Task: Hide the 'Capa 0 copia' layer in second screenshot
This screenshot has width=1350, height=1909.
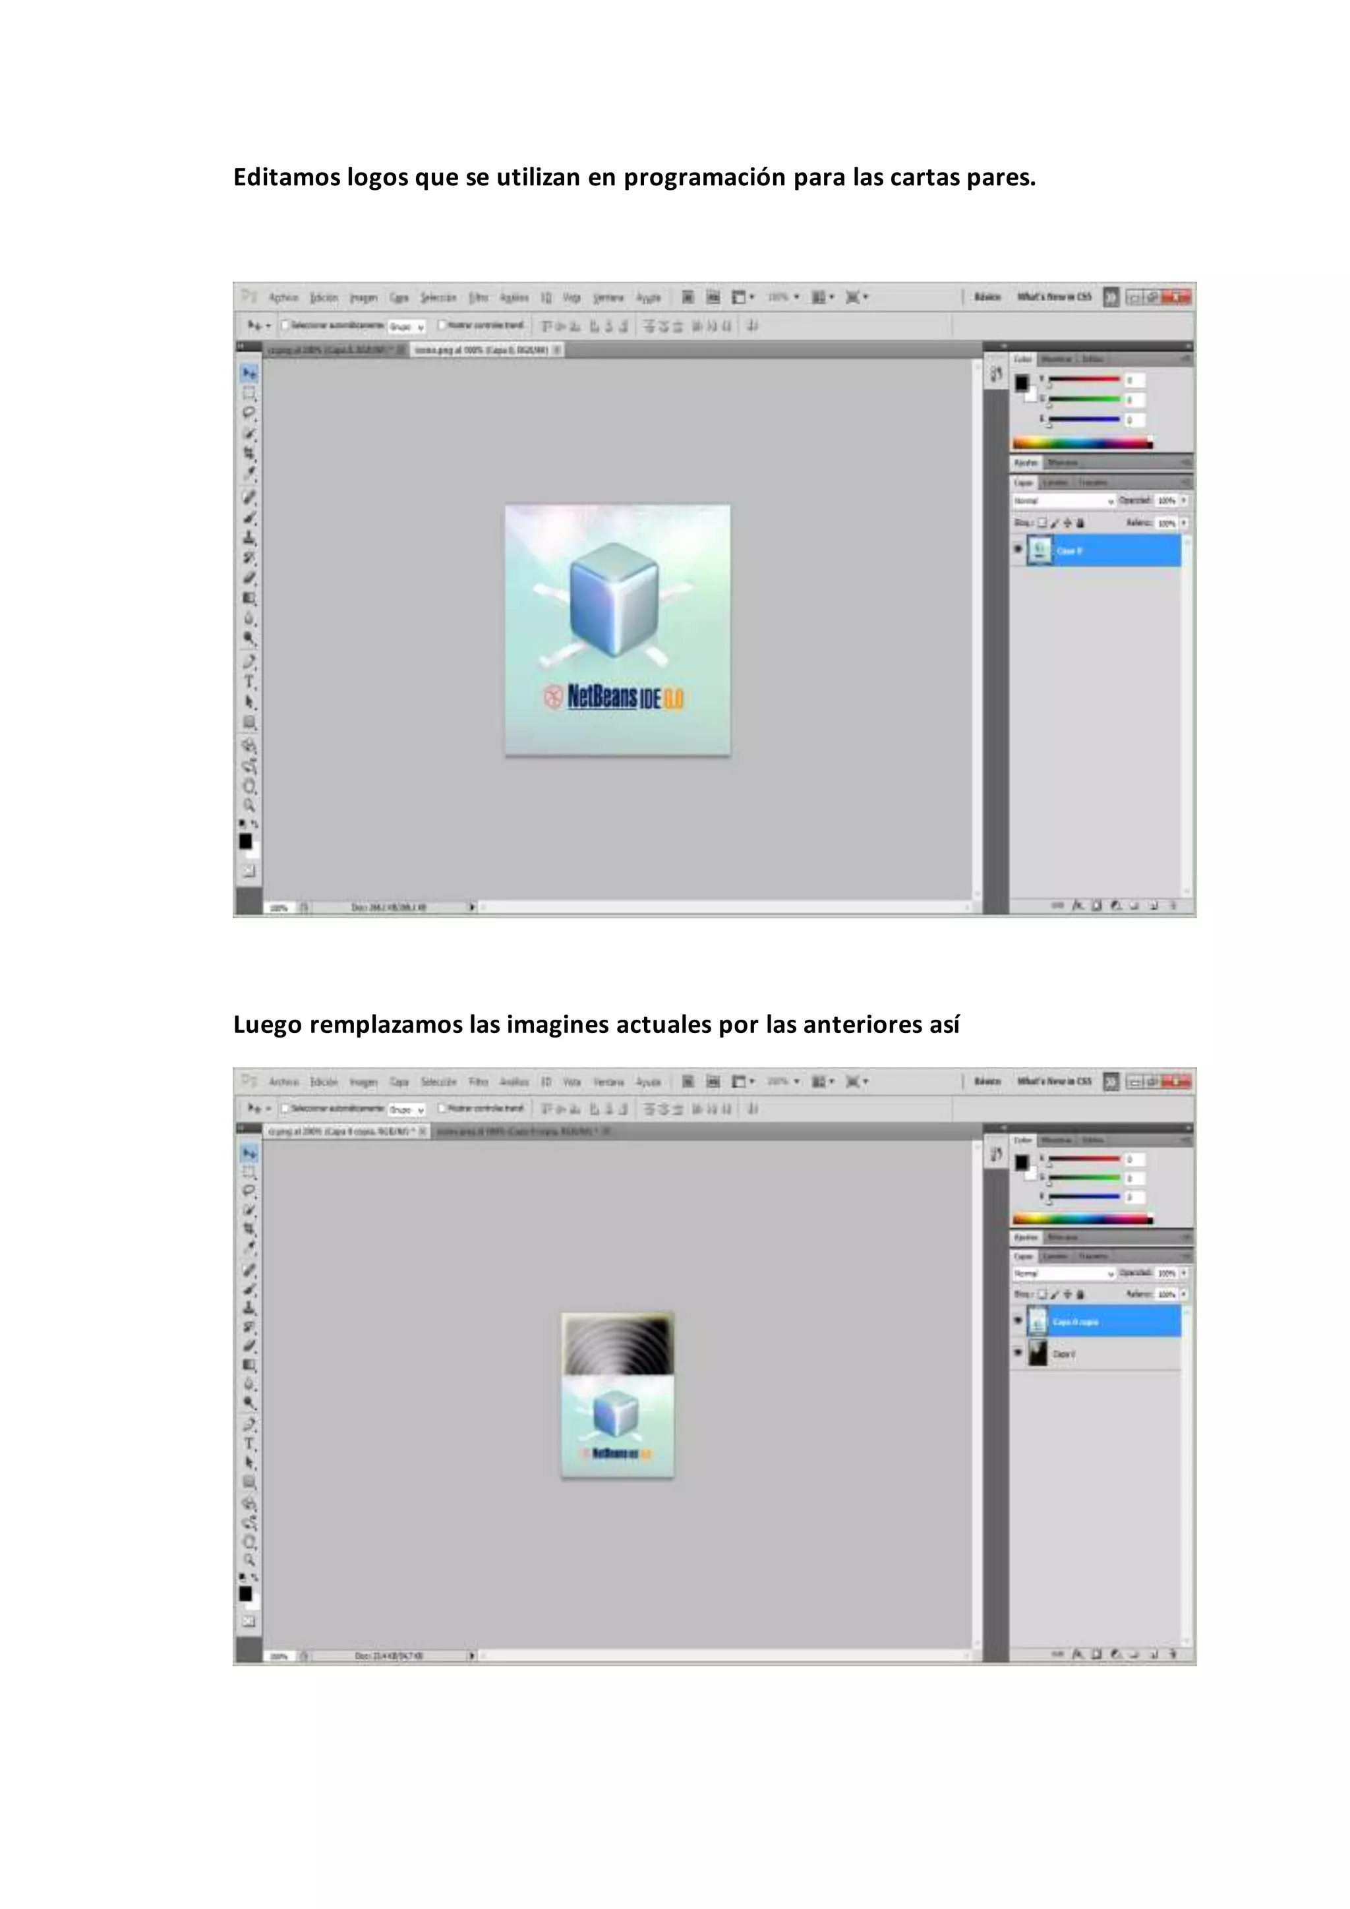Action: click(x=1018, y=1320)
